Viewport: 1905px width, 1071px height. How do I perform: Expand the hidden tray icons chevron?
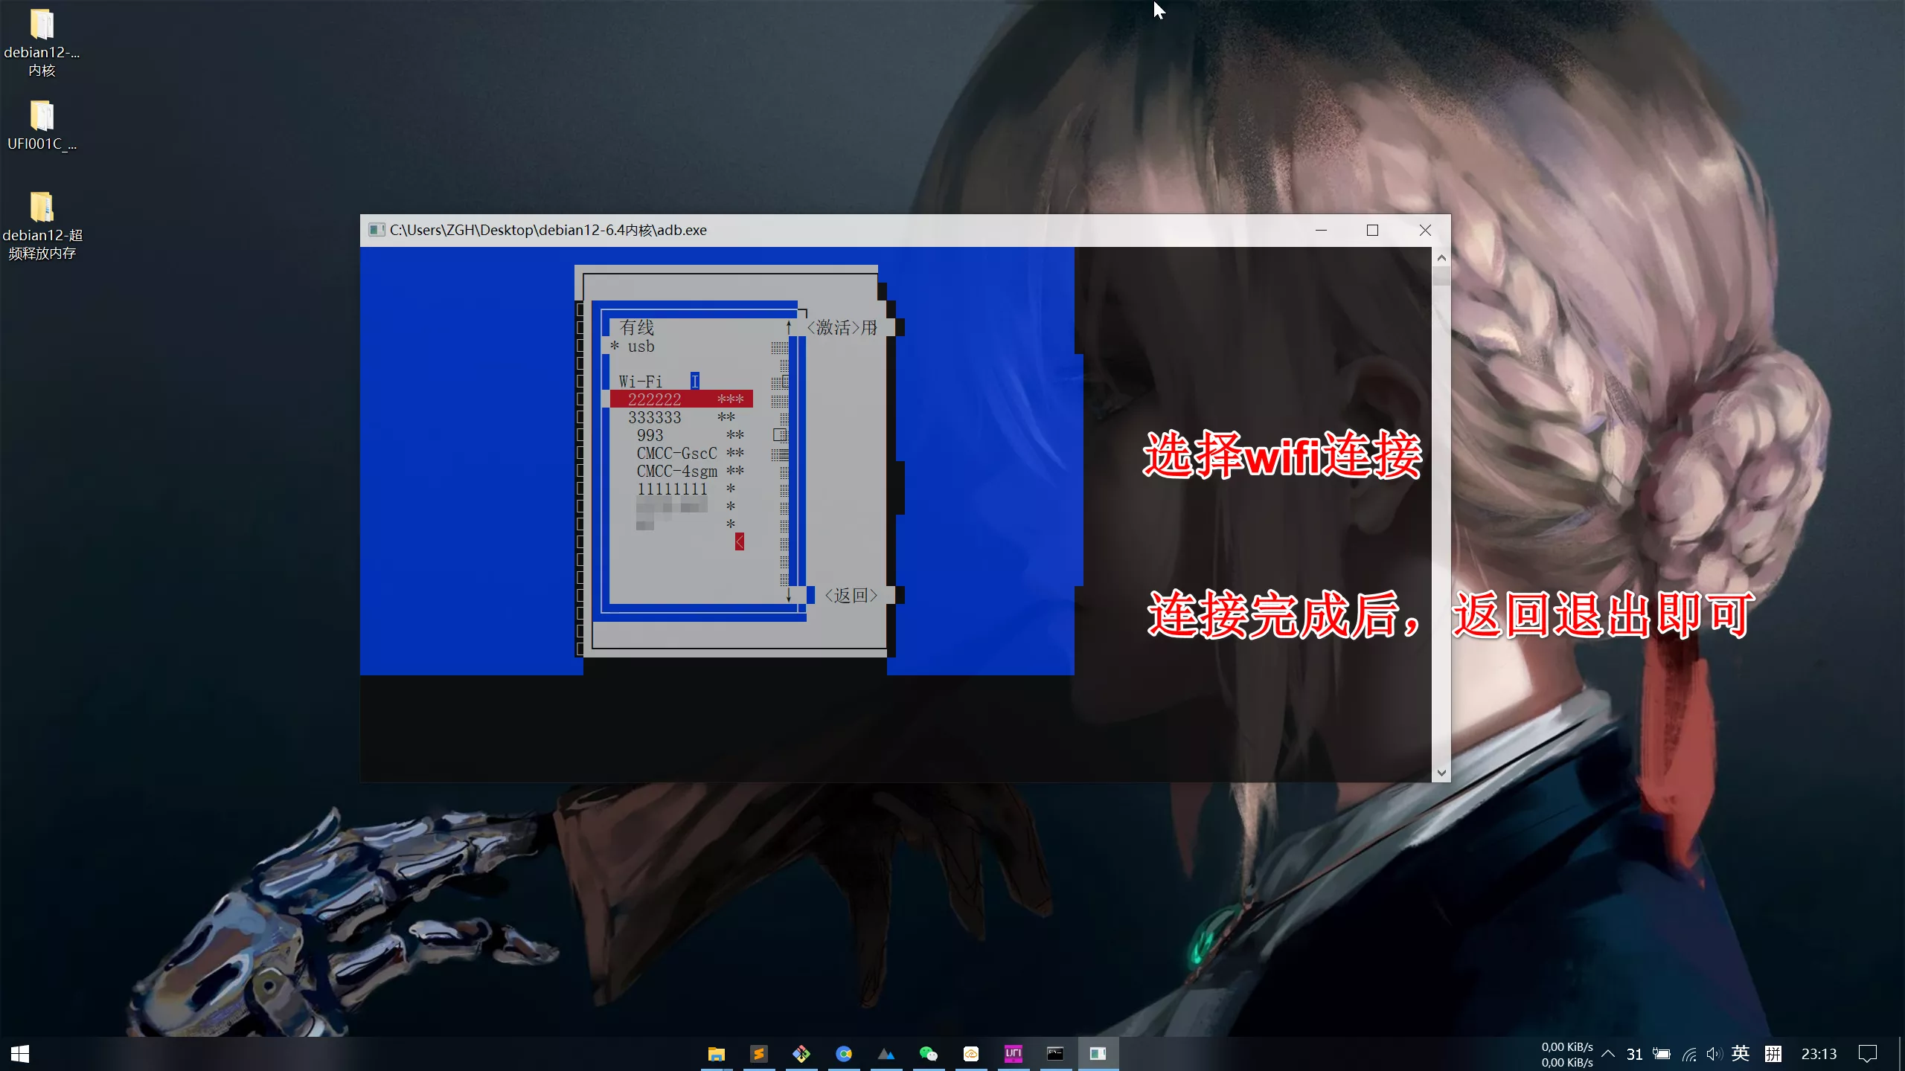[1608, 1054]
